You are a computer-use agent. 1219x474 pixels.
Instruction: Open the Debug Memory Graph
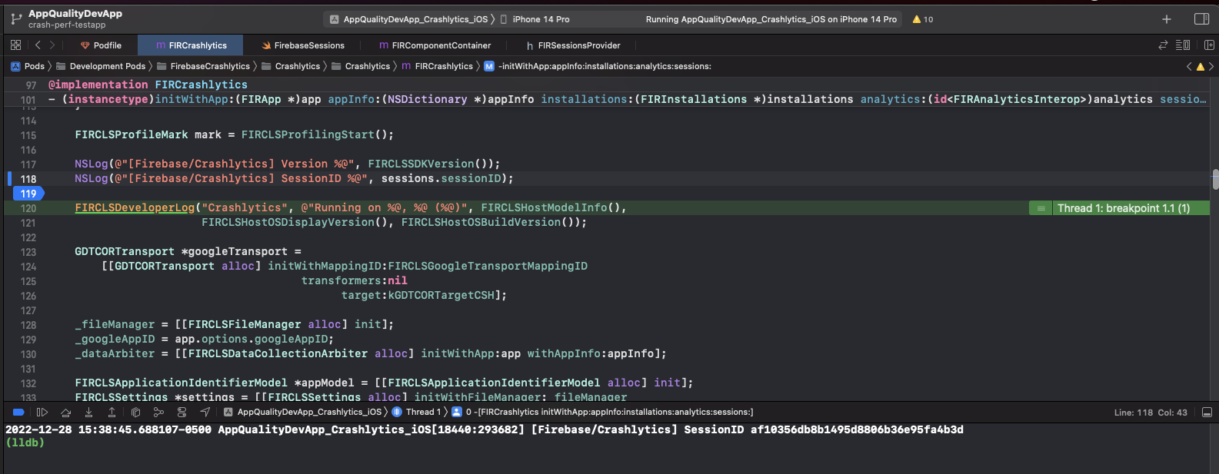[x=158, y=413]
